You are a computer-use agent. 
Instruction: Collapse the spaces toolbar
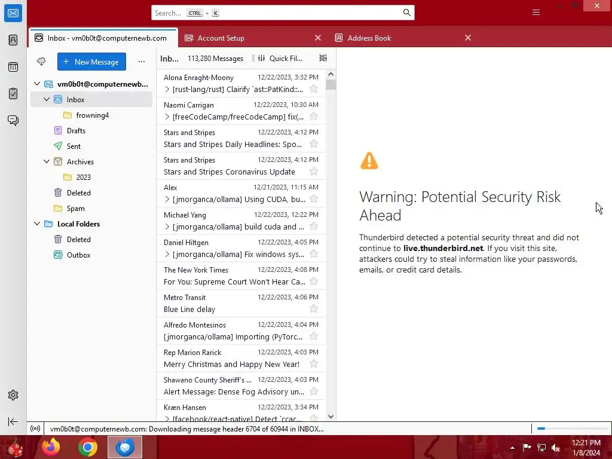pos(13,421)
